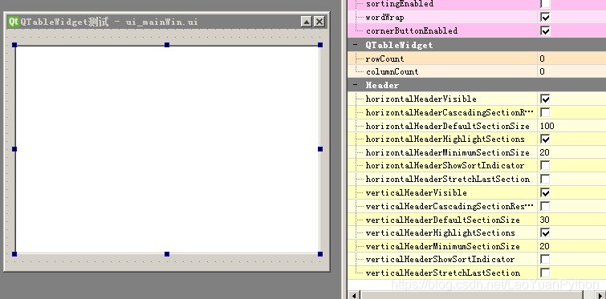
Task: Select the top-left resize handle of the table widget
Action: [14, 45]
